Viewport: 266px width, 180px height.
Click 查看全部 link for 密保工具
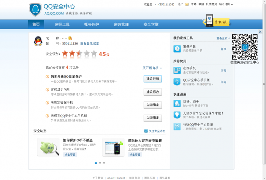[x=223, y=38]
